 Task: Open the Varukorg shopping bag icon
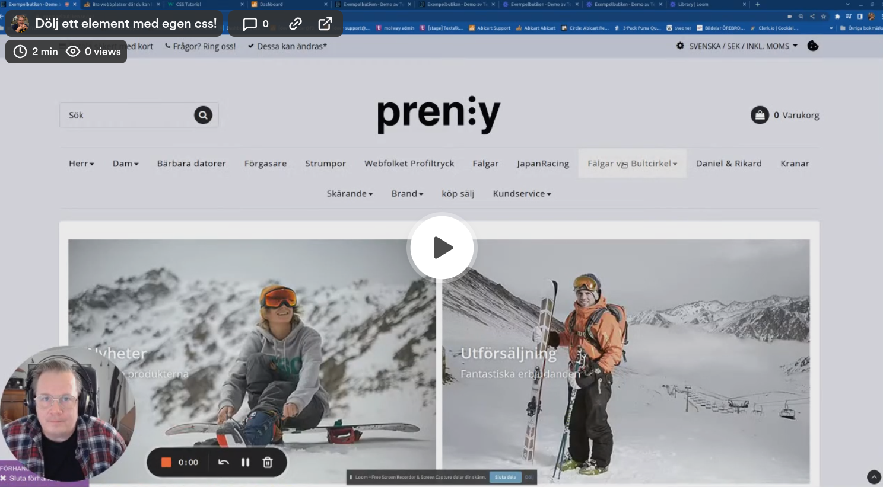760,115
